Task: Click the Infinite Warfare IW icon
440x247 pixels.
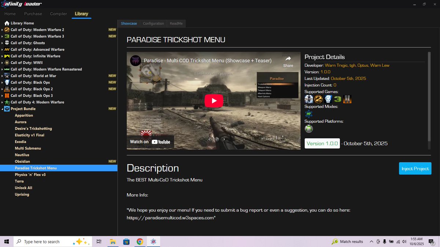Action: coord(7,56)
